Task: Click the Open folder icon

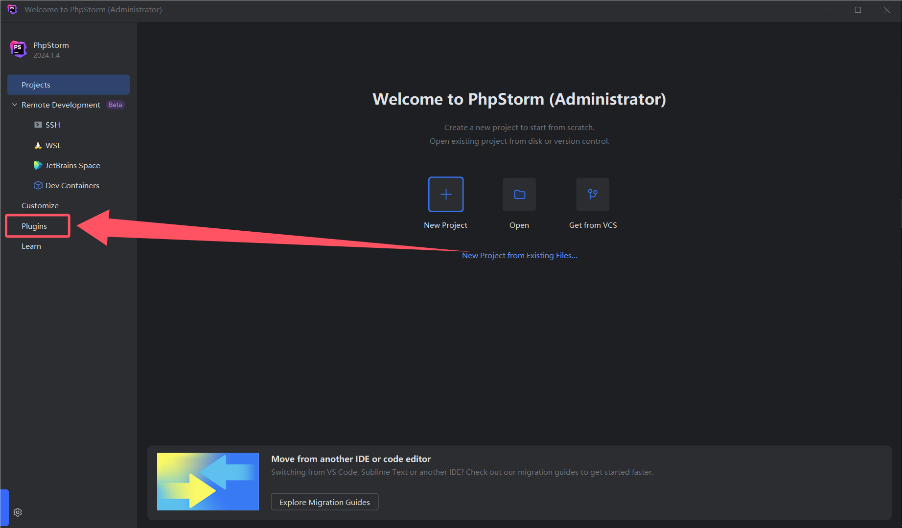Action: pyautogui.click(x=519, y=194)
